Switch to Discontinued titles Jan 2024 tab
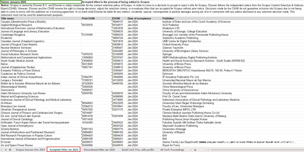Screen dimensions: 304x152 pyautogui.click(x=99, y=150)
